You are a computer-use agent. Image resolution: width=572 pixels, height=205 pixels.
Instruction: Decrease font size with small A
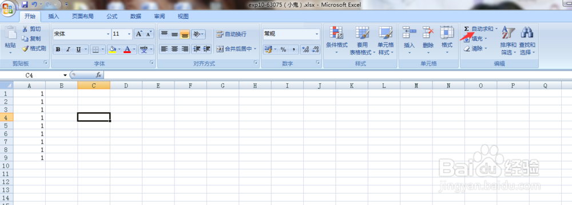pyautogui.click(x=149, y=34)
